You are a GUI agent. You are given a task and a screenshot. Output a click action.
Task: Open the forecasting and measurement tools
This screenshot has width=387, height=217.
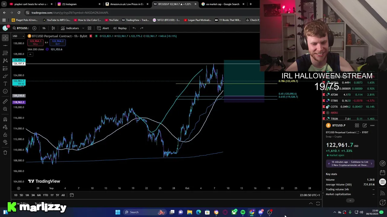coord(5,68)
